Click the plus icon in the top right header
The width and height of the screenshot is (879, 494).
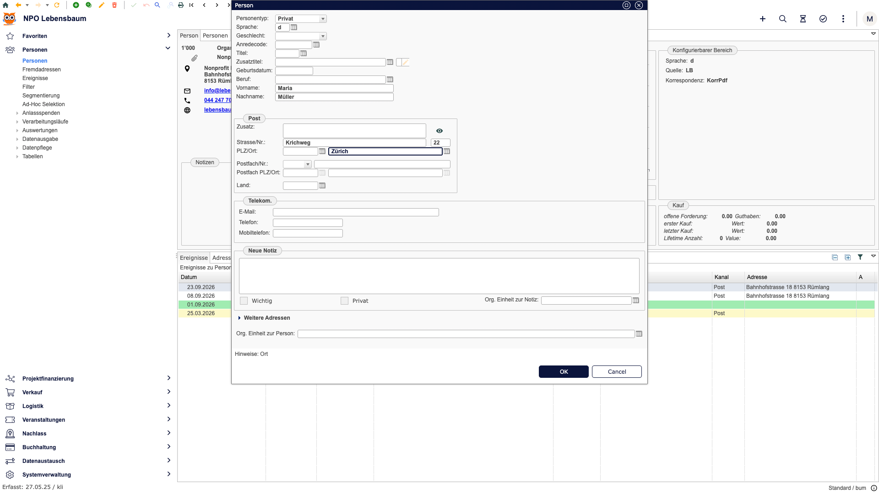763,19
